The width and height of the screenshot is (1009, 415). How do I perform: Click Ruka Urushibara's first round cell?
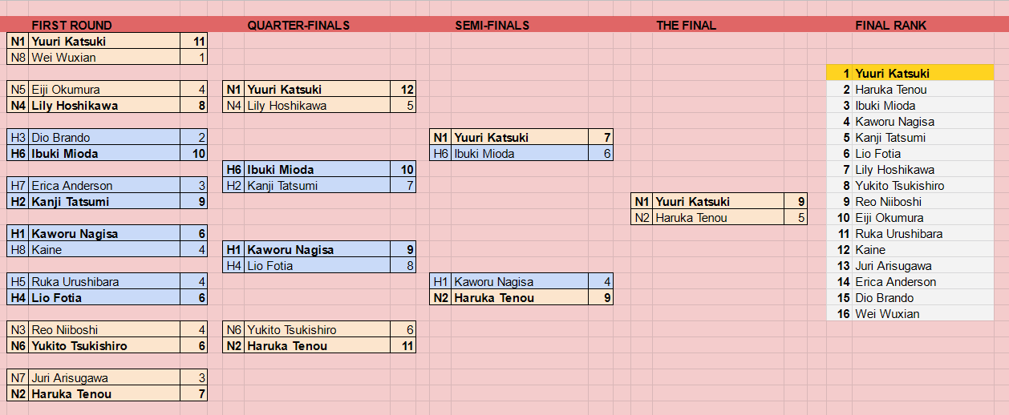(x=104, y=282)
